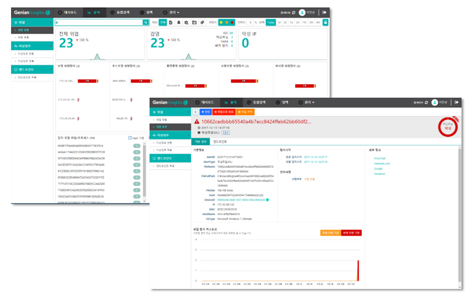Select the gear filter icon in the filter toolbar

pyautogui.click(x=186, y=22)
